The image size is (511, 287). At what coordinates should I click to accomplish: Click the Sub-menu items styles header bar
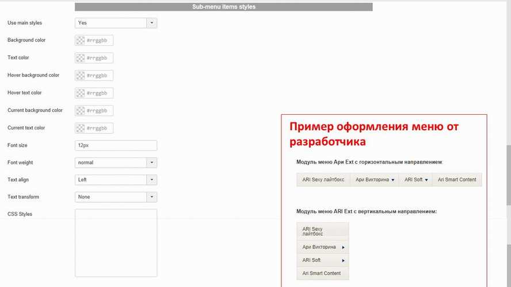coord(223,7)
